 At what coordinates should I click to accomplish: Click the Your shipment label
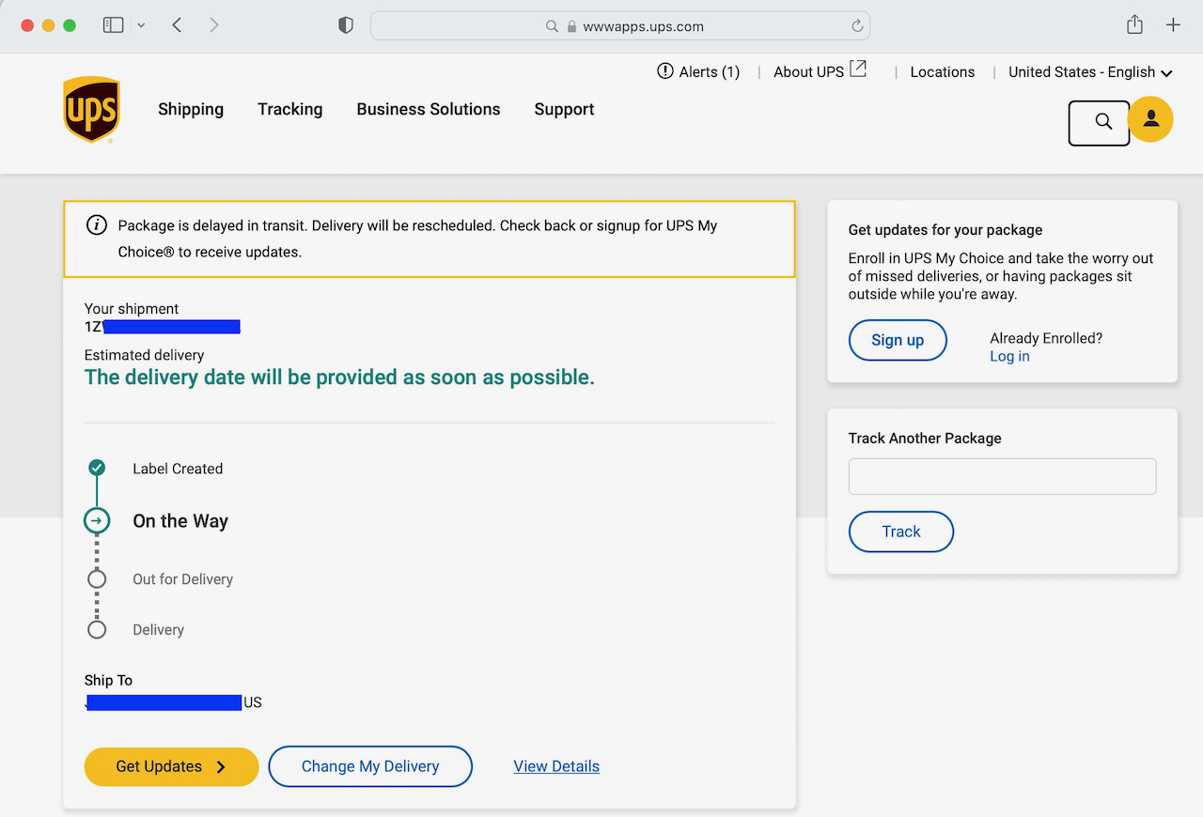pos(132,308)
